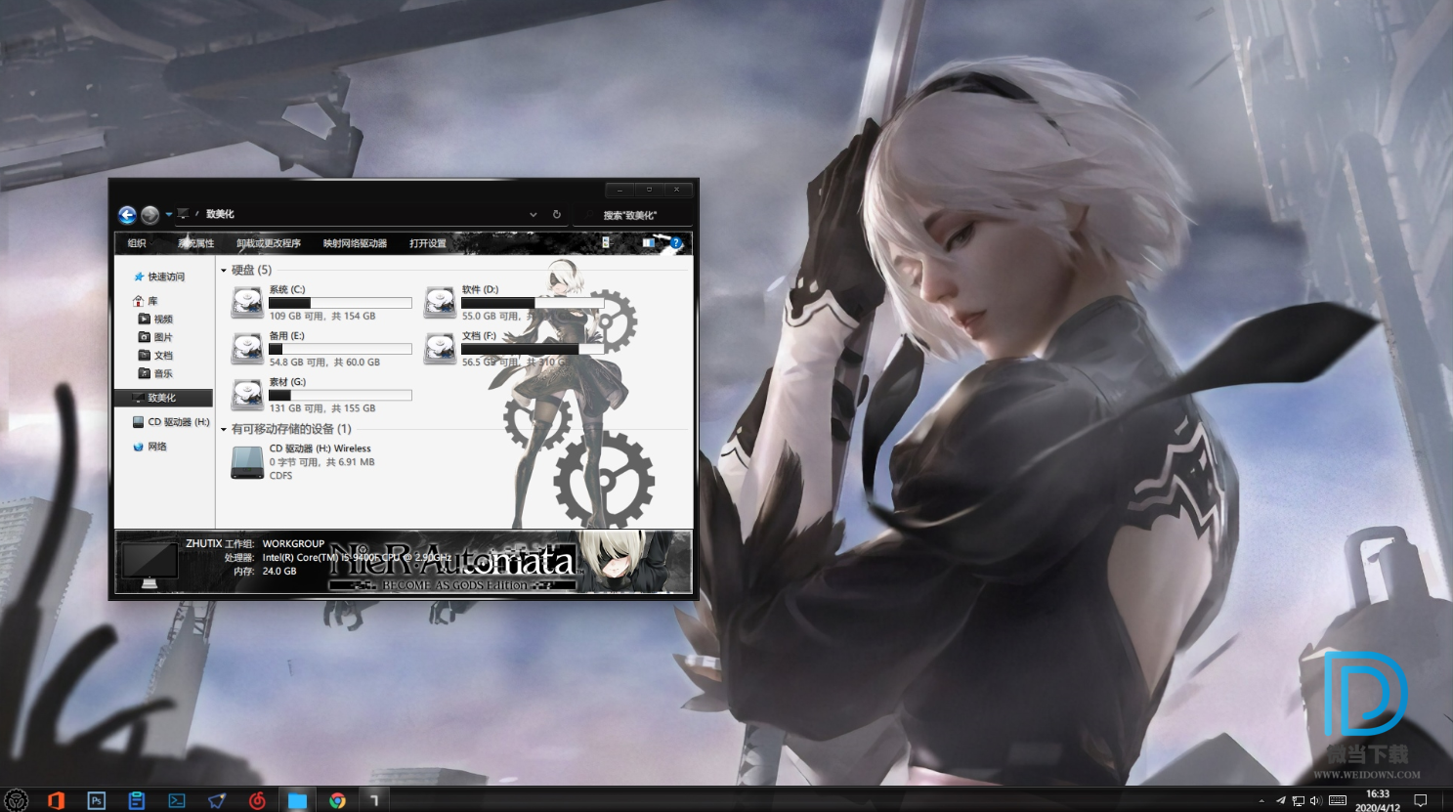Open the terminal app on taskbar
The width and height of the screenshot is (1453, 812).
pyautogui.click(x=177, y=800)
